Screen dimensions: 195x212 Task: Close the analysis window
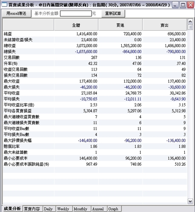pyautogui.click(x=190, y=5)
